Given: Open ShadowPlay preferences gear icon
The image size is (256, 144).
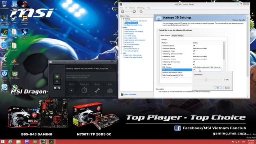Looking at the screenshot, I should [59, 88].
